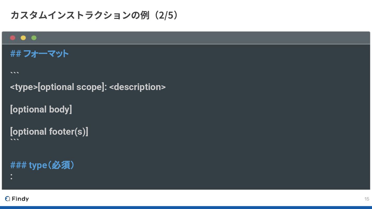Click the opening triple backtick line
The height and width of the screenshot is (209, 372).
(14, 73)
